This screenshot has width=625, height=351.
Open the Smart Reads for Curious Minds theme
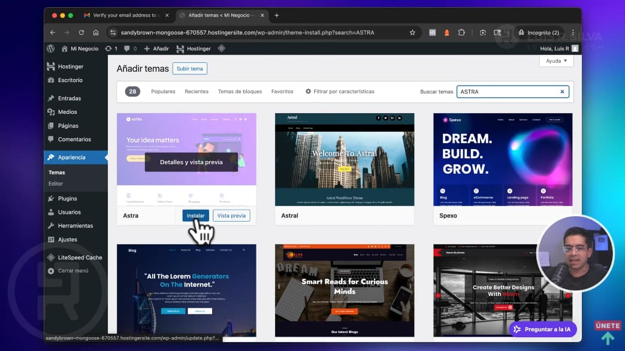pyautogui.click(x=345, y=291)
